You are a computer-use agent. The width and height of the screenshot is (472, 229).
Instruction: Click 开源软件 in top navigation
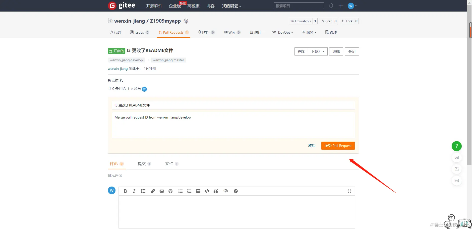pyautogui.click(x=154, y=6)
